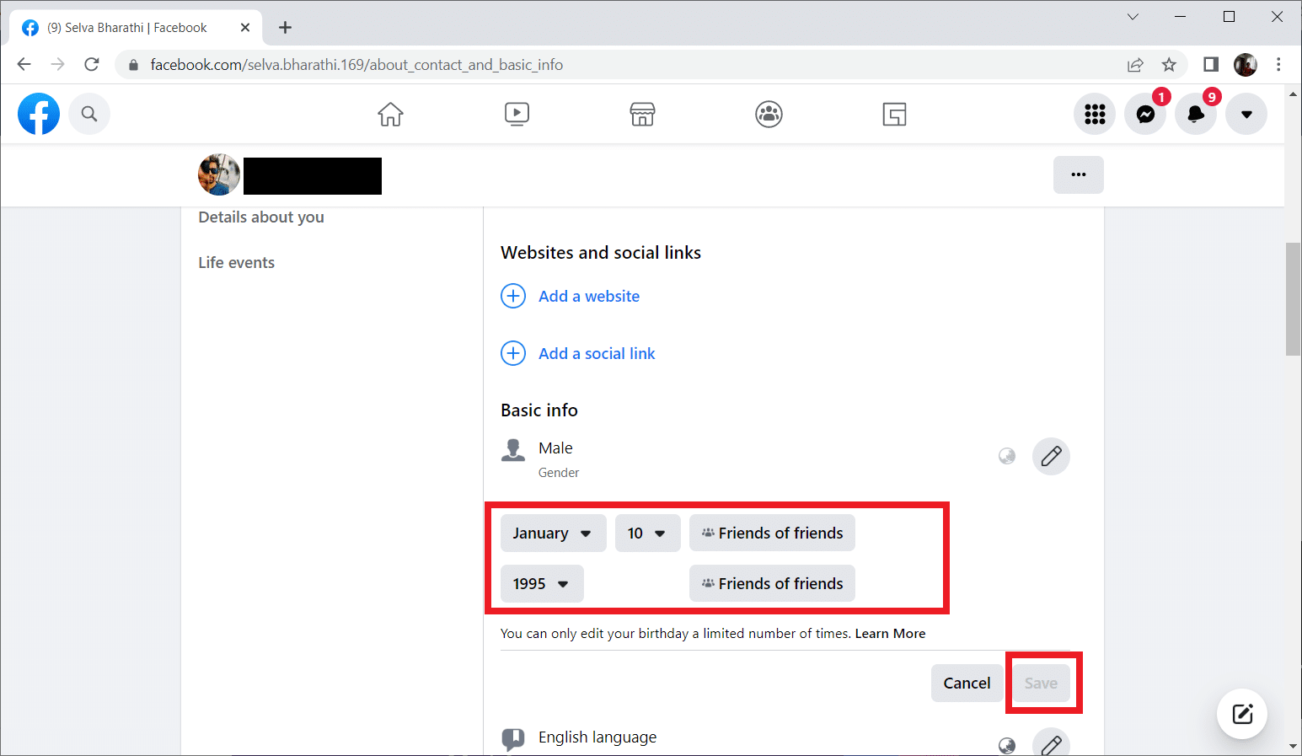The width and height of the screenshot is (1302, 756).
Task: Open the Learn More link
Action: point(890,634)
